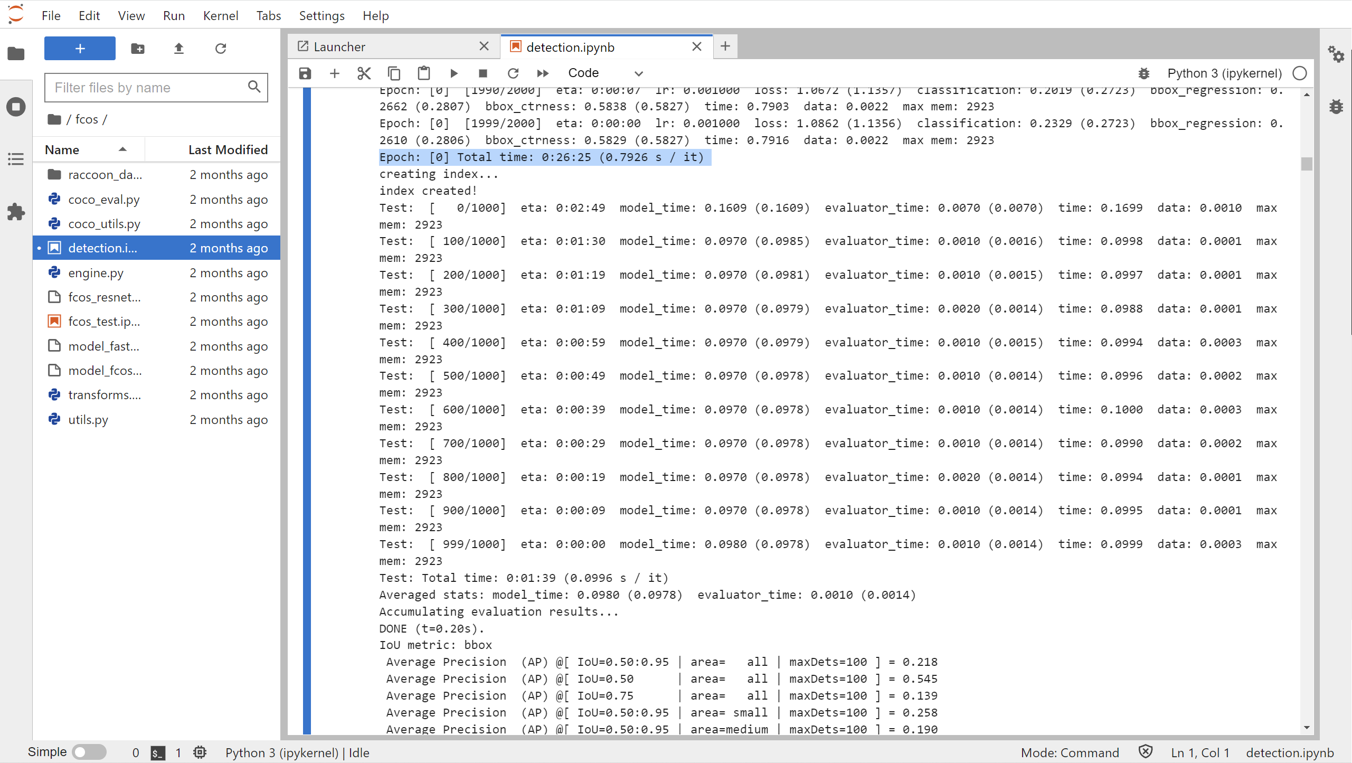Save the notebook with disk icon
Image resolution: width=1352 pixels, height=763 pixels.
(x=305, y=73)
